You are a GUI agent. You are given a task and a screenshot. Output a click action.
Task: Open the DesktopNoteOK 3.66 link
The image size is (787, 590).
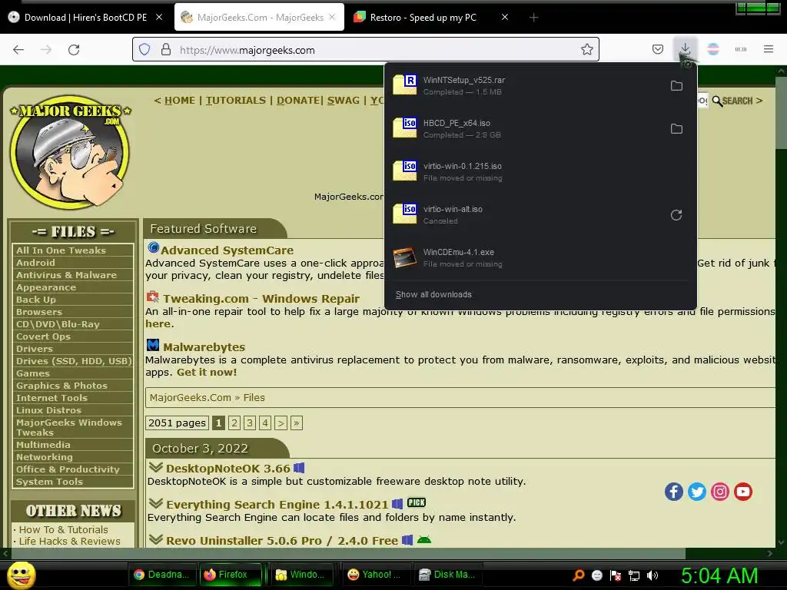point(227,469)
